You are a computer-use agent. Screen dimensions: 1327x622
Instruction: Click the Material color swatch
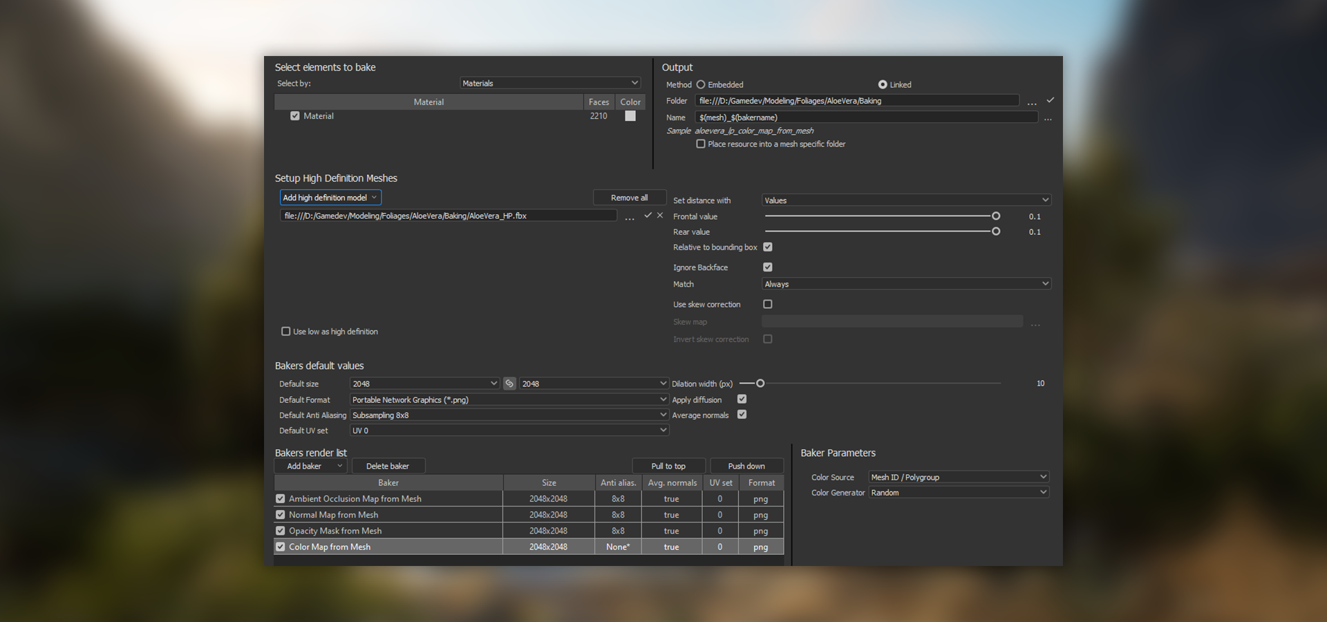630,116
